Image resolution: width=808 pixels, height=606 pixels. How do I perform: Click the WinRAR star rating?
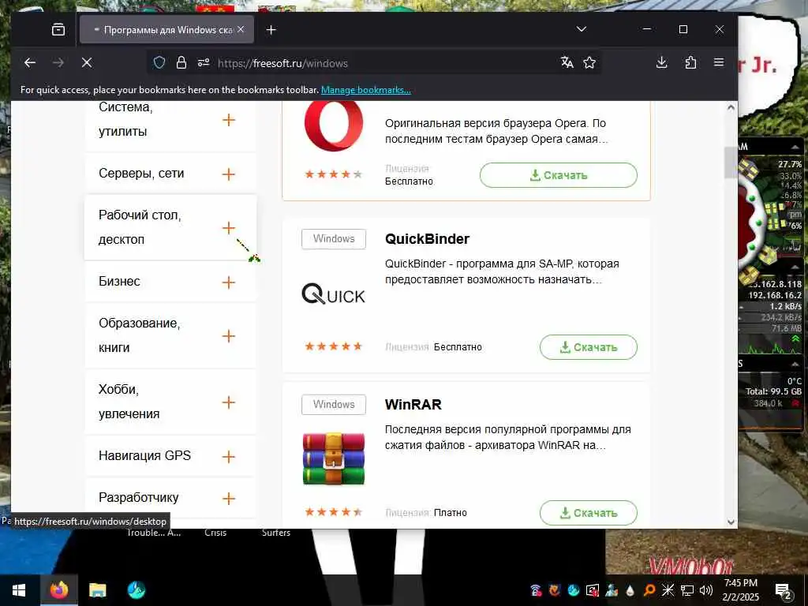coord(334,512)
